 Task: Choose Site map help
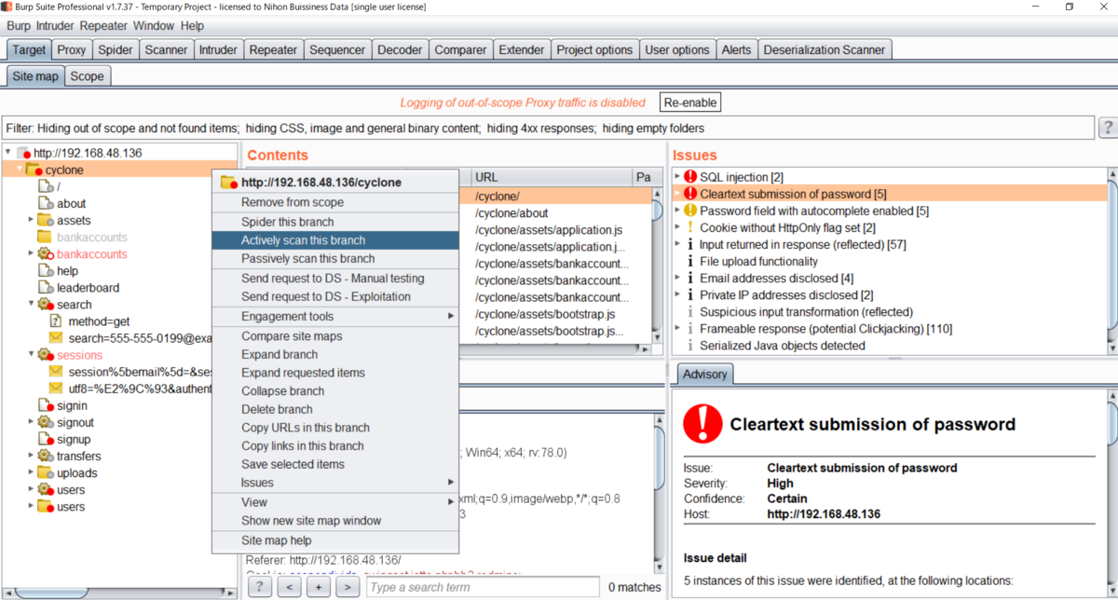[x=335, y=540]
